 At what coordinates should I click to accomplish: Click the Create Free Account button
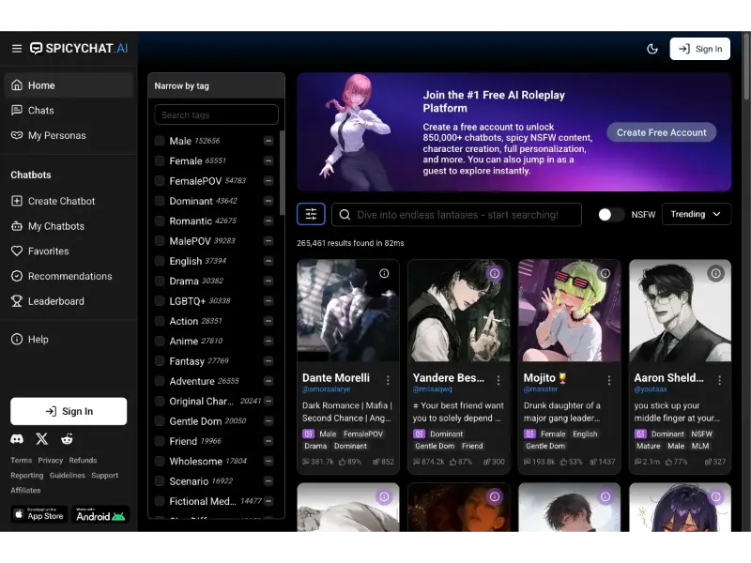click(x=661, y=132)
